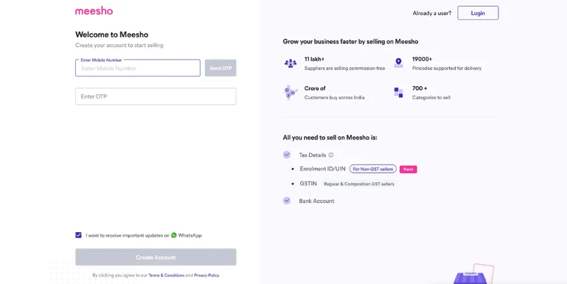Viewport: 567px width, 284px height.
Task: Click the pink New! tag
Action: [x=408, y=169]
